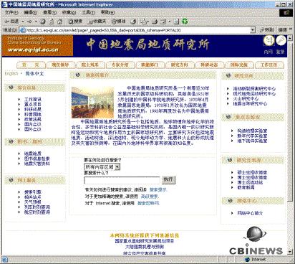The image size is (295, 264).
Task: Click the browser Back button
Action: tap(11, 22)
